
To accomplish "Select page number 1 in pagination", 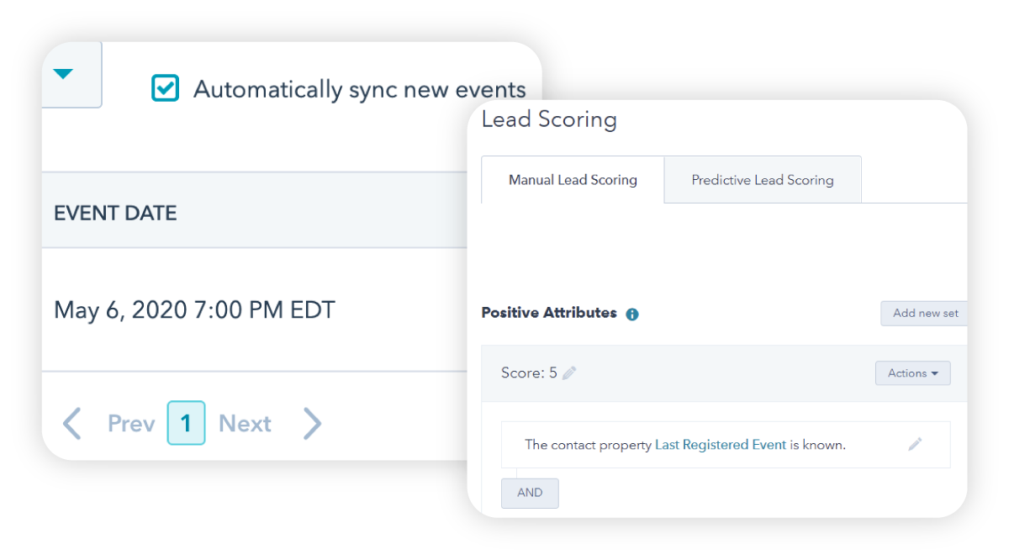I will [x=186, y=423].
